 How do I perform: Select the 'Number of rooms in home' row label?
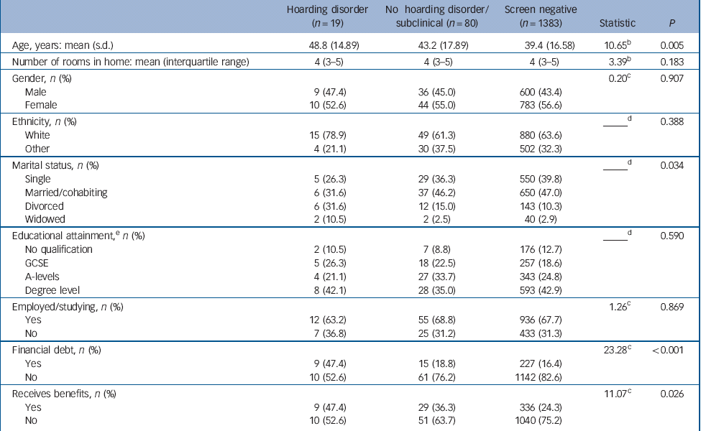(x=130, y=62)
